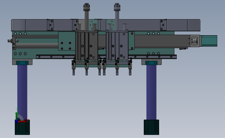Select the right black base foot block
Viewport: 225px width, 138px height.
pyautogui.click(x=151, y=127)
